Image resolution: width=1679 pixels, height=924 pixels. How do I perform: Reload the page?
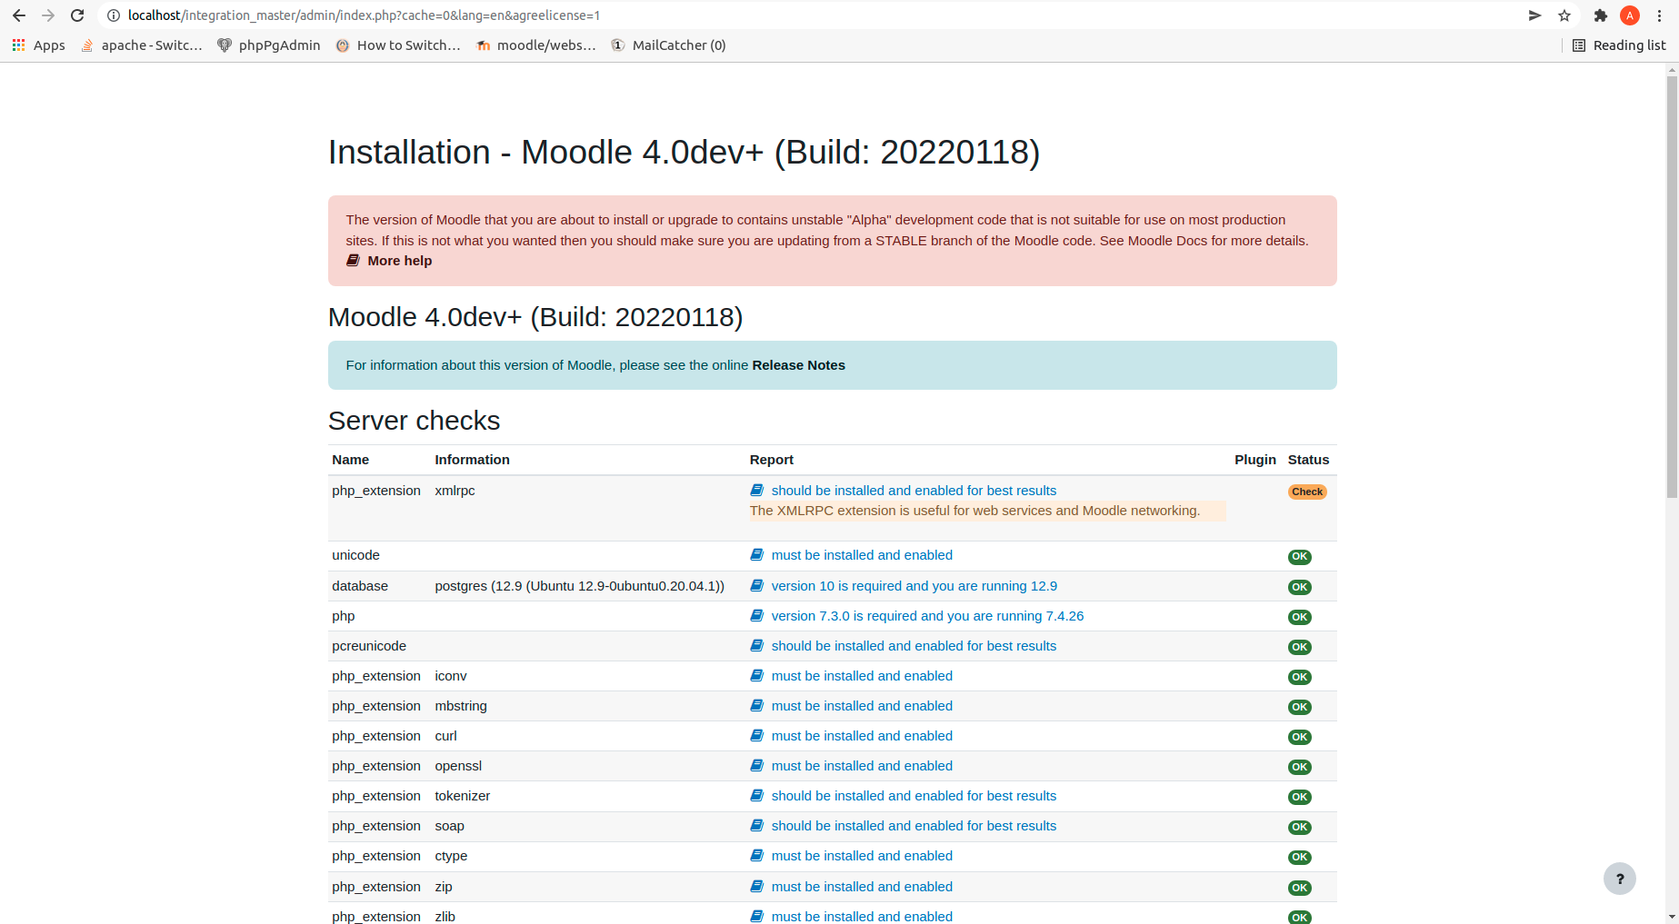tap(77, 15)
